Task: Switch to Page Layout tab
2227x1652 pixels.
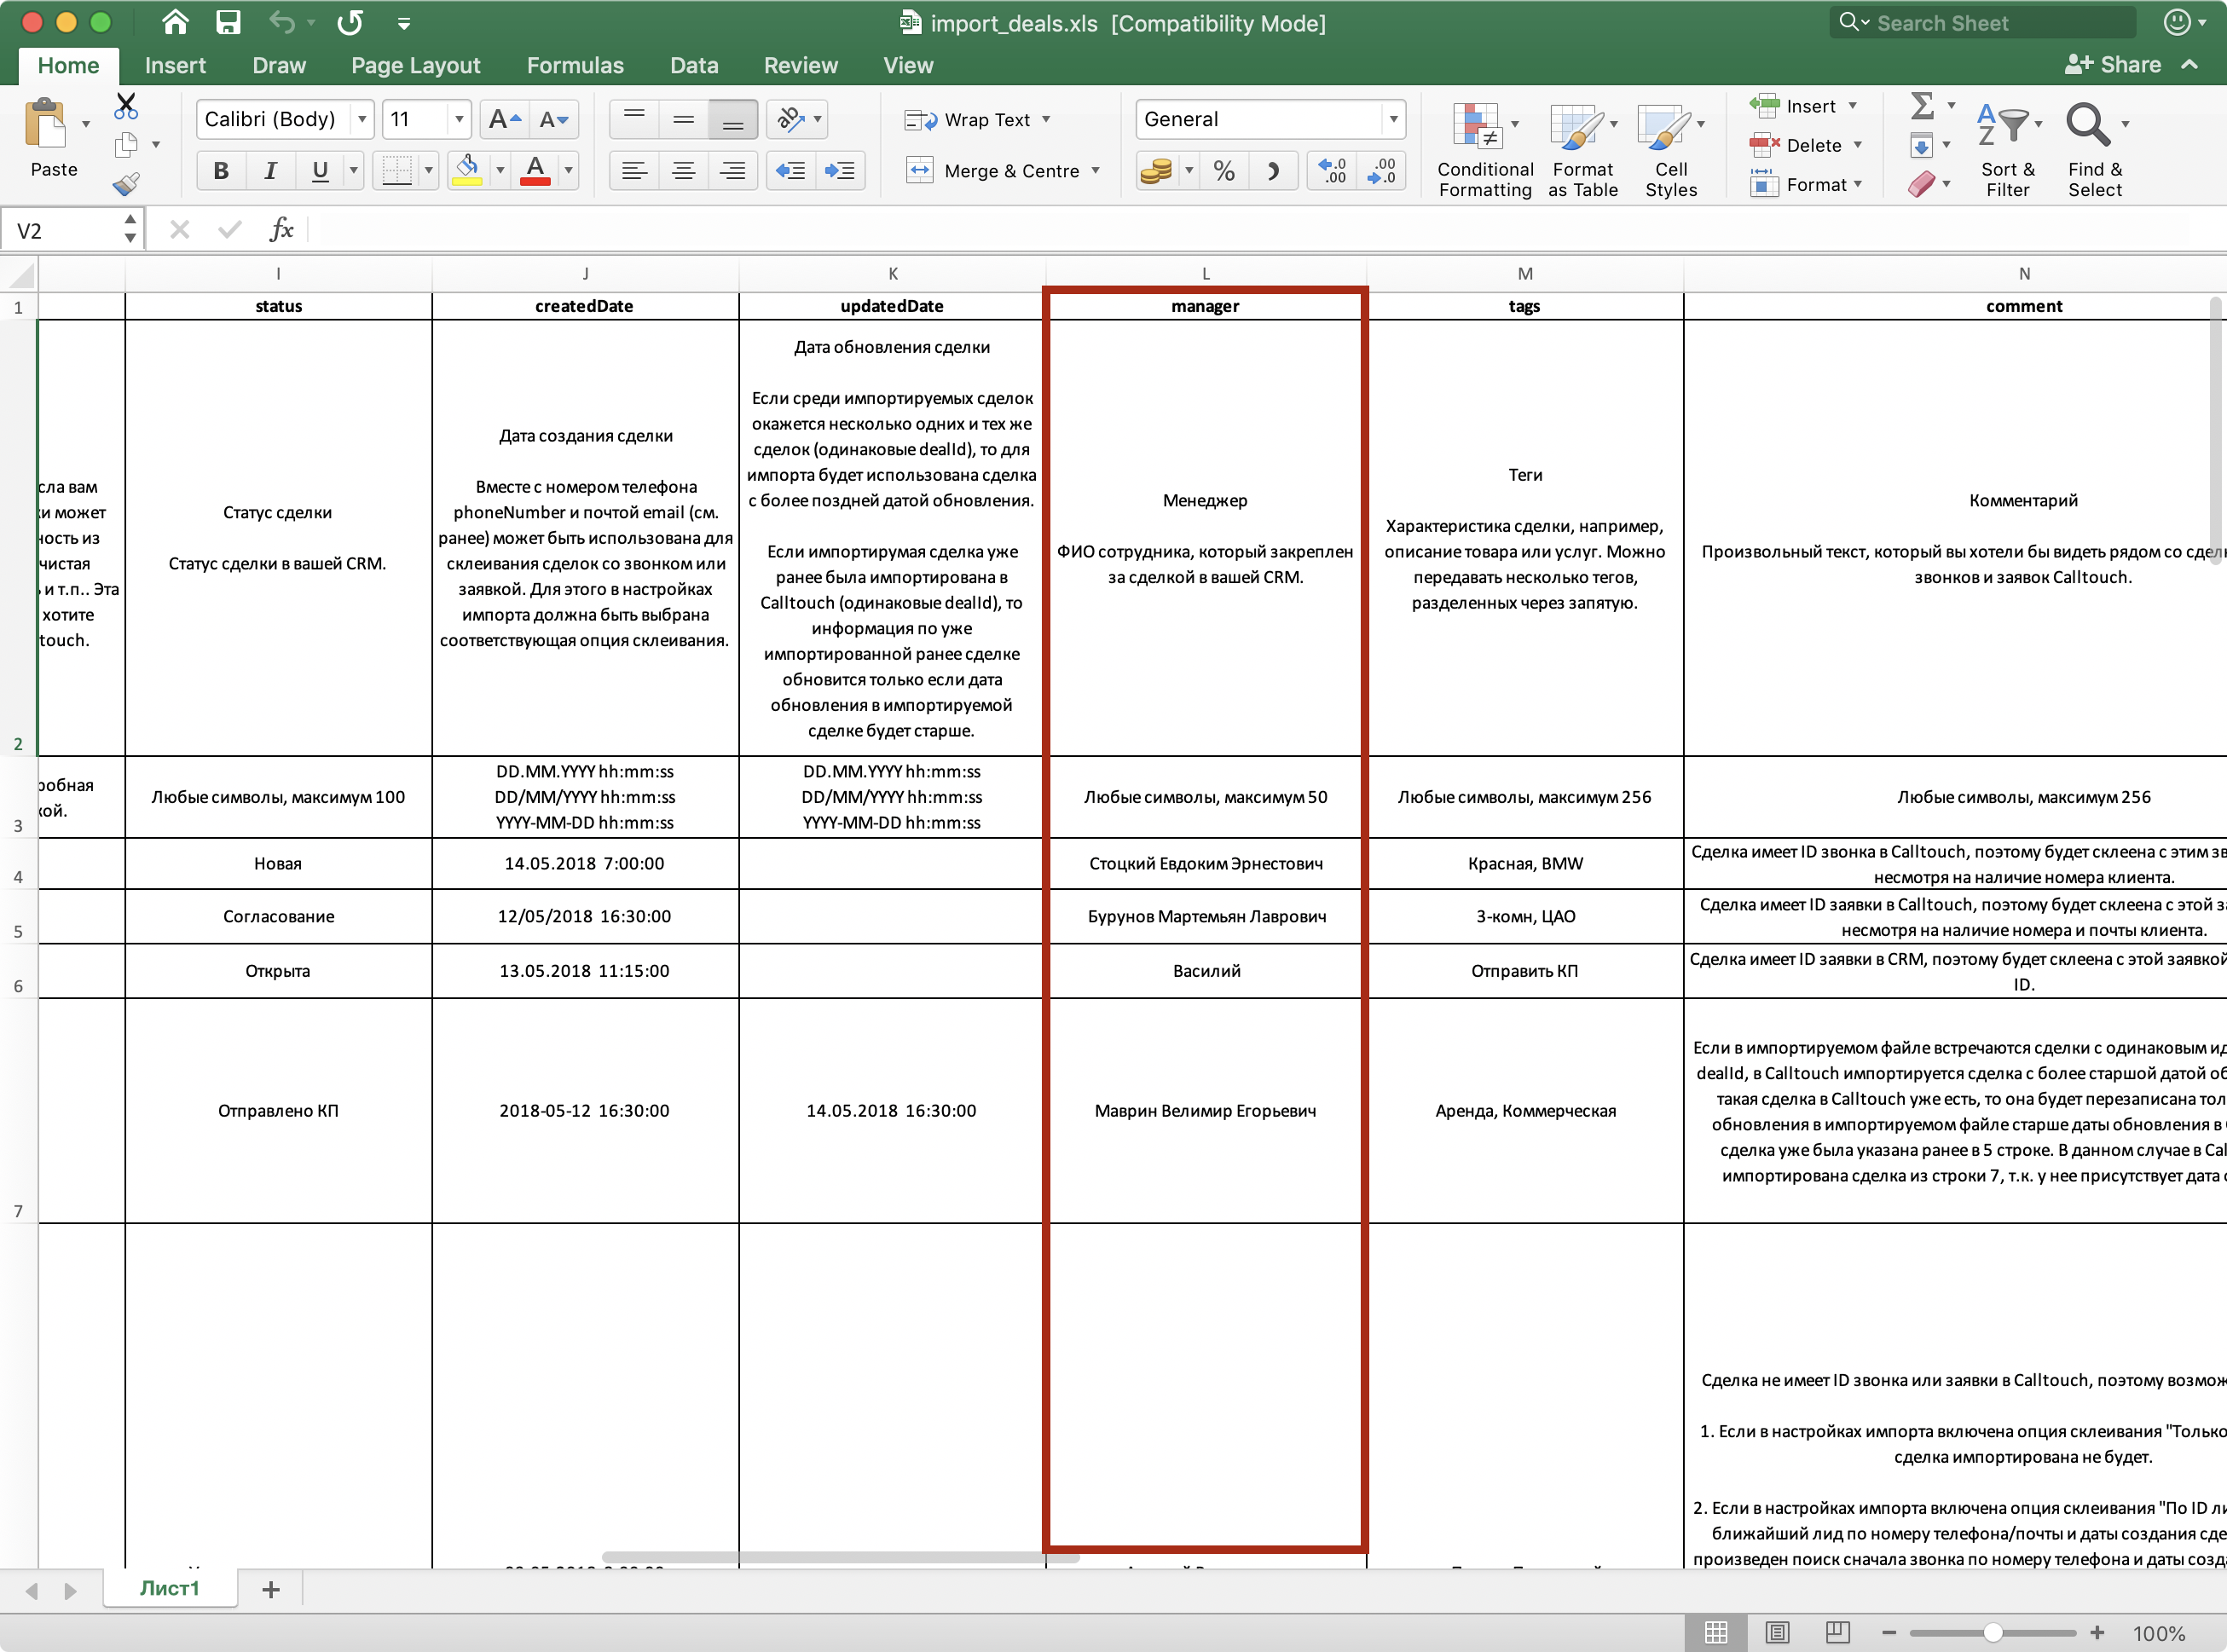Action: click(x=416, y=65)
